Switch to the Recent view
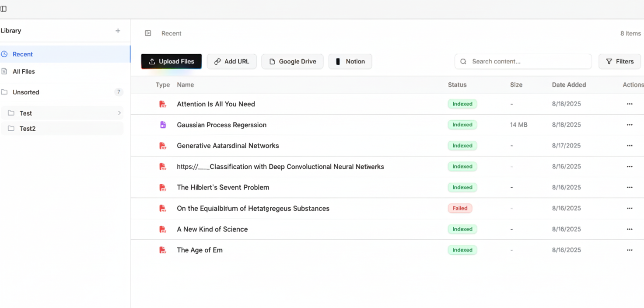Image resolution: width=644 pixels, height=308 pixels. (x=23, y=54)
